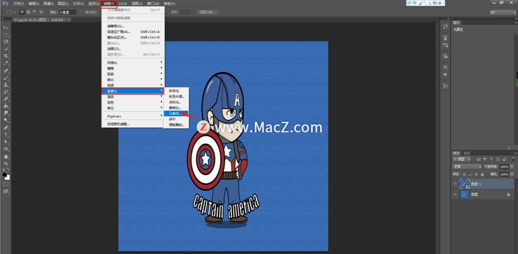Image resolution: width=518 pixels, height=254 pixels.
Task: Select the Move tool
Action: 6,28
